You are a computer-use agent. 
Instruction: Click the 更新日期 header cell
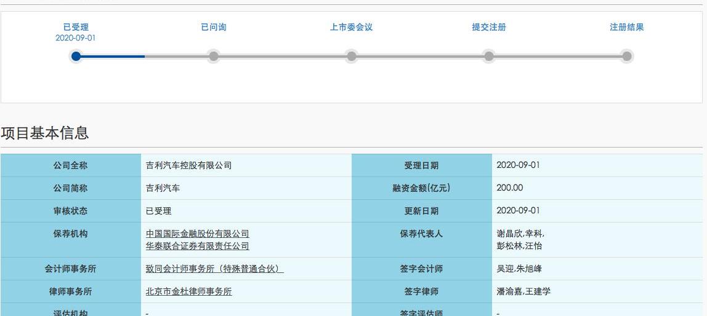(x=422, y=211)
